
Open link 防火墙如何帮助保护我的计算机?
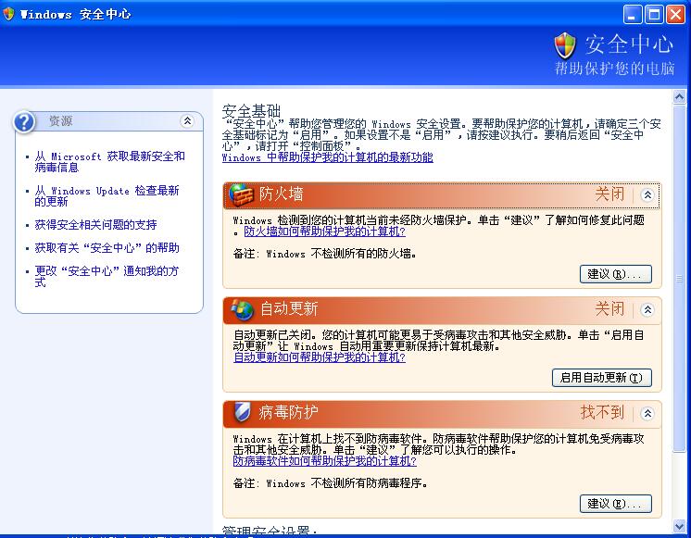pos(324,231)
